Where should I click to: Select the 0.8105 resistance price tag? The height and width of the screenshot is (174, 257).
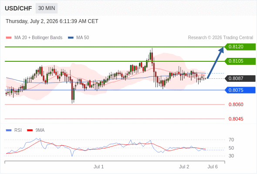(x=240, y=61)
